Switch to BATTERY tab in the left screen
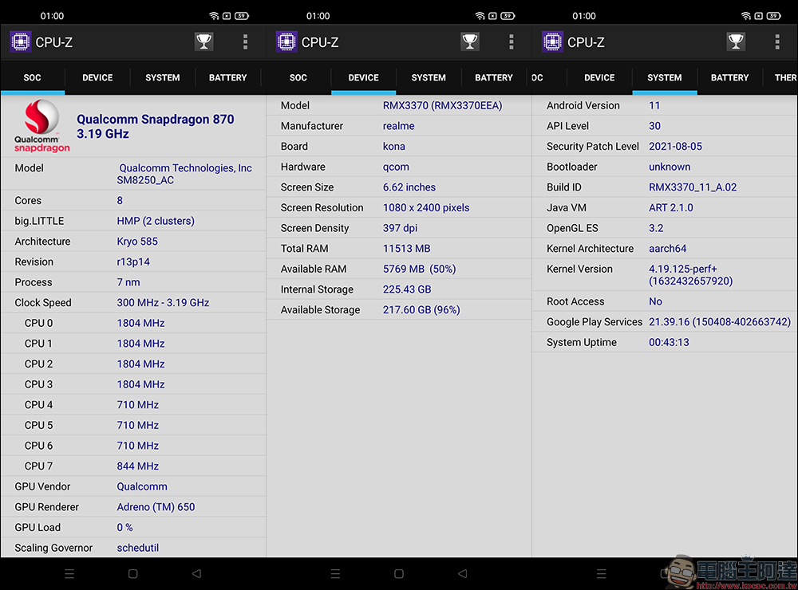This screenshot has width=798, height=590. click(x=228, y=77)
